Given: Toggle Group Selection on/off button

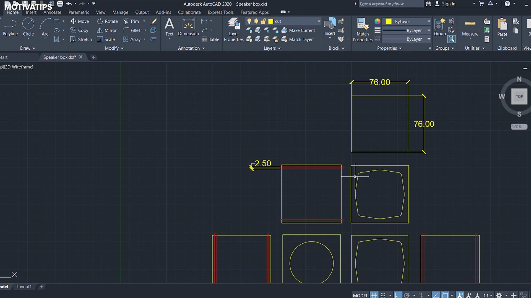Looking at the screenshot, I should coord(452,39).
